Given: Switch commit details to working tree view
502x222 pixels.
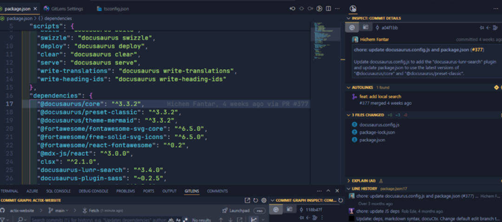Looking at the screenshot, I should click(365, 27).
